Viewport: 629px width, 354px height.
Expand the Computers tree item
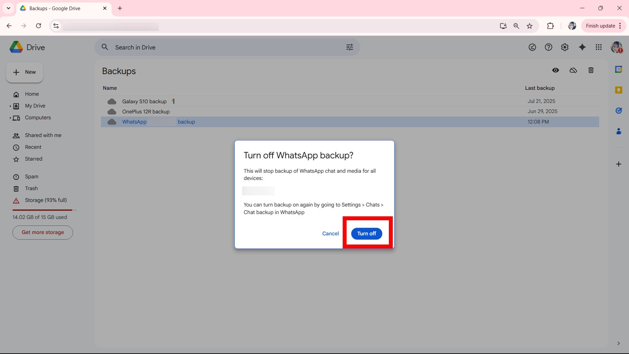point(10,118)
